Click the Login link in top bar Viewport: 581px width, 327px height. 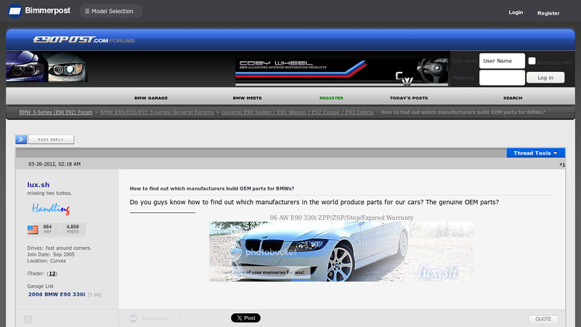click(x=516, y=12)
